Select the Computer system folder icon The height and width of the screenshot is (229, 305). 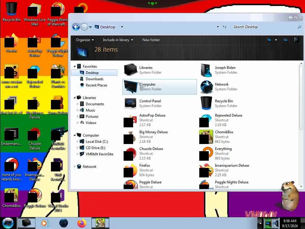pos(130,87)
